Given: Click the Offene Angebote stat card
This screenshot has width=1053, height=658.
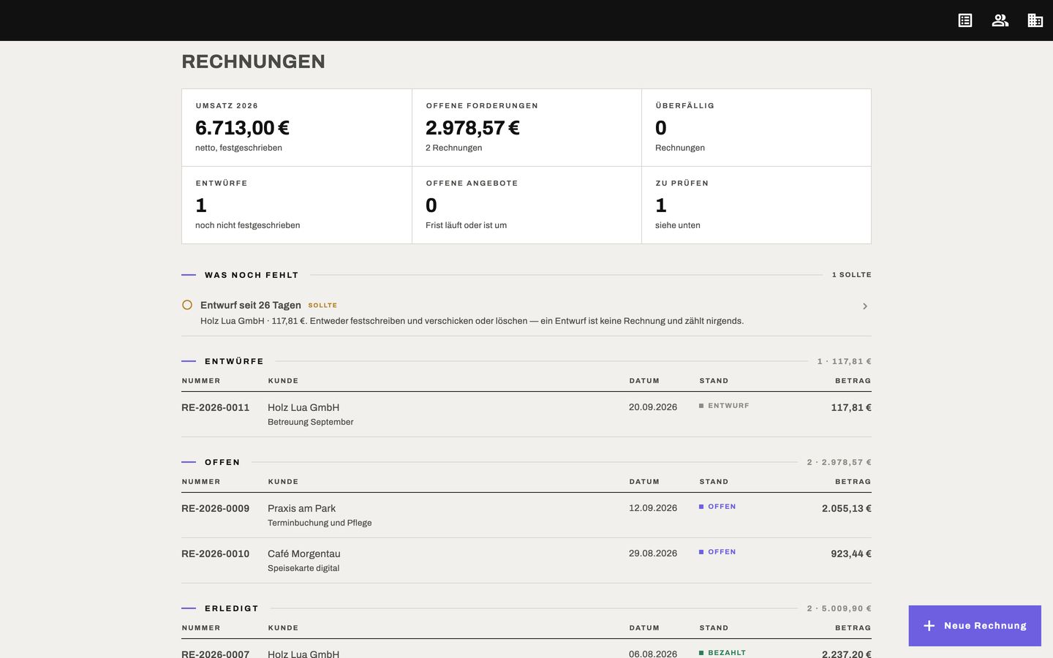Looking at the screenshot, I should [526, 205].
